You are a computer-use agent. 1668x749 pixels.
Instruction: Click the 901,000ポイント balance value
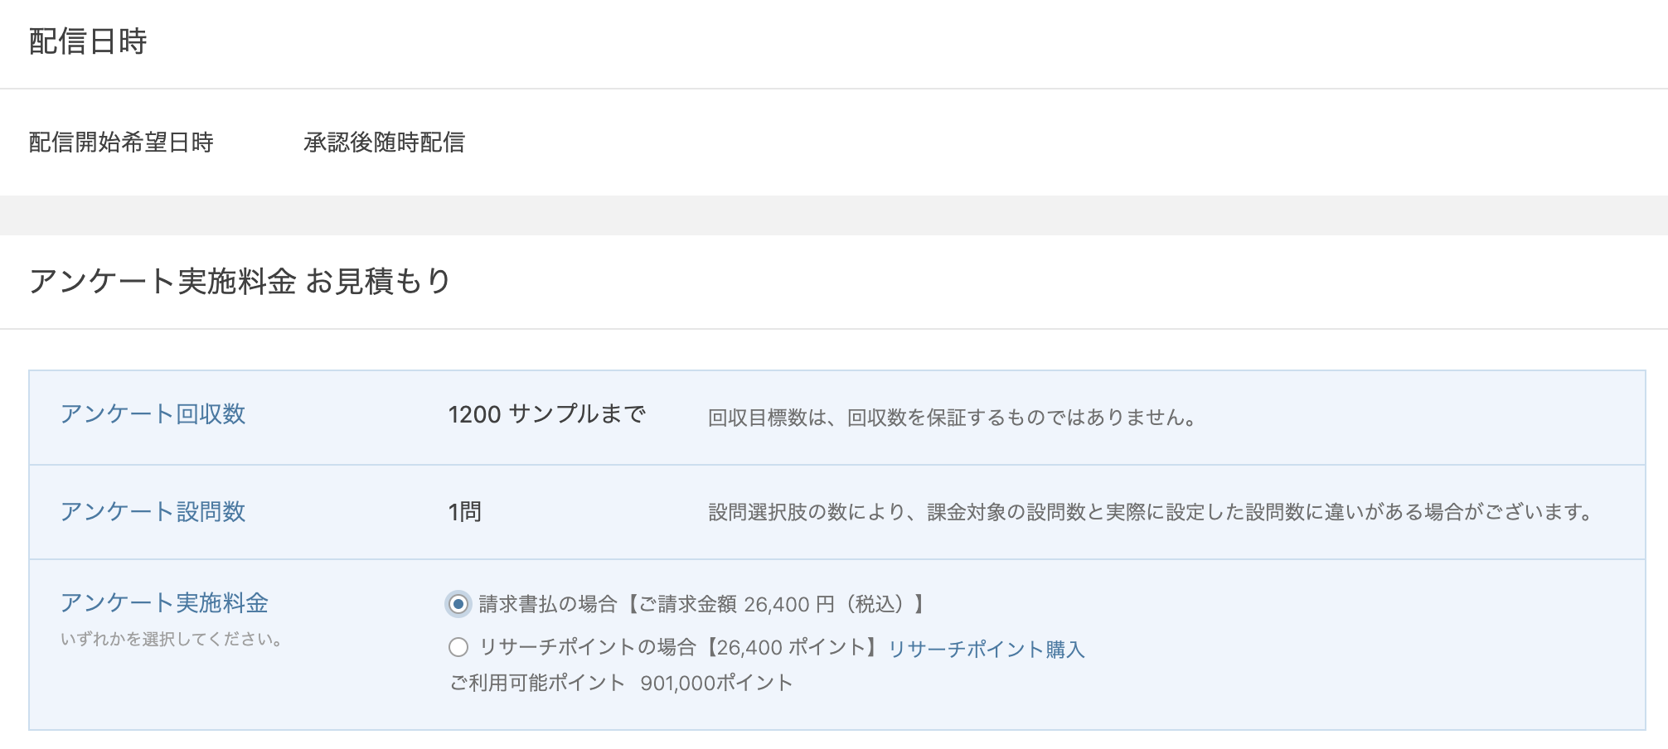pyautogui.click(x=716, y=683)
